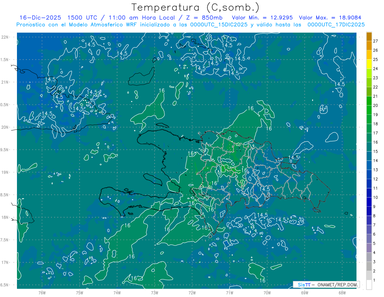
Task: Click the '6.5N' latitude axis label
Action: [x=4, y=285]
